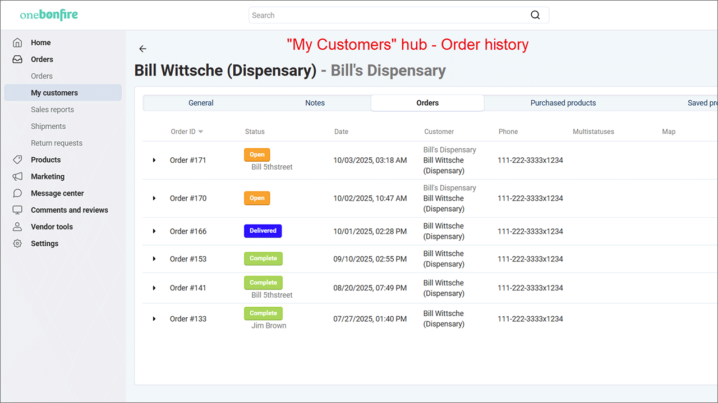Click the Products tag icon

click(17, 160)
